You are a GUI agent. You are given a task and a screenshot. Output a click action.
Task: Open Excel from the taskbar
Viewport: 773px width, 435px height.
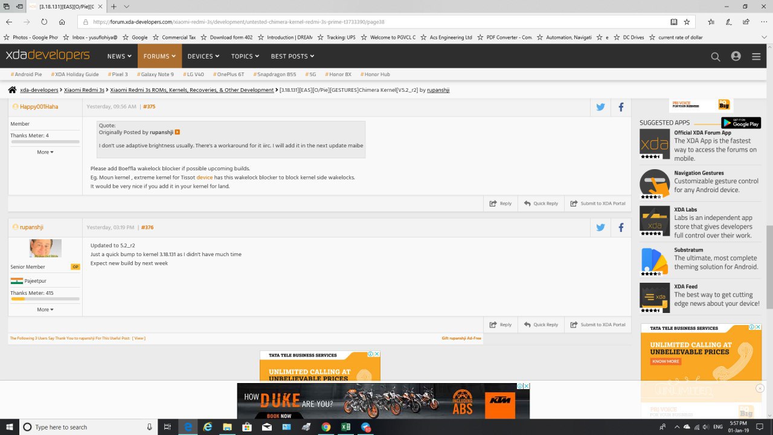coord(345,427)
